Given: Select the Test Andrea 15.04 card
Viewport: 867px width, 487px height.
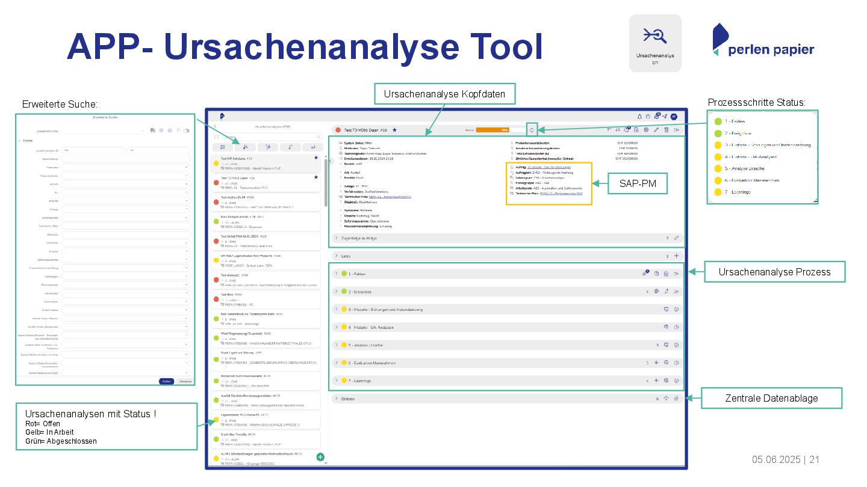Looking at the screenshot, I should [x=266, y=201].
